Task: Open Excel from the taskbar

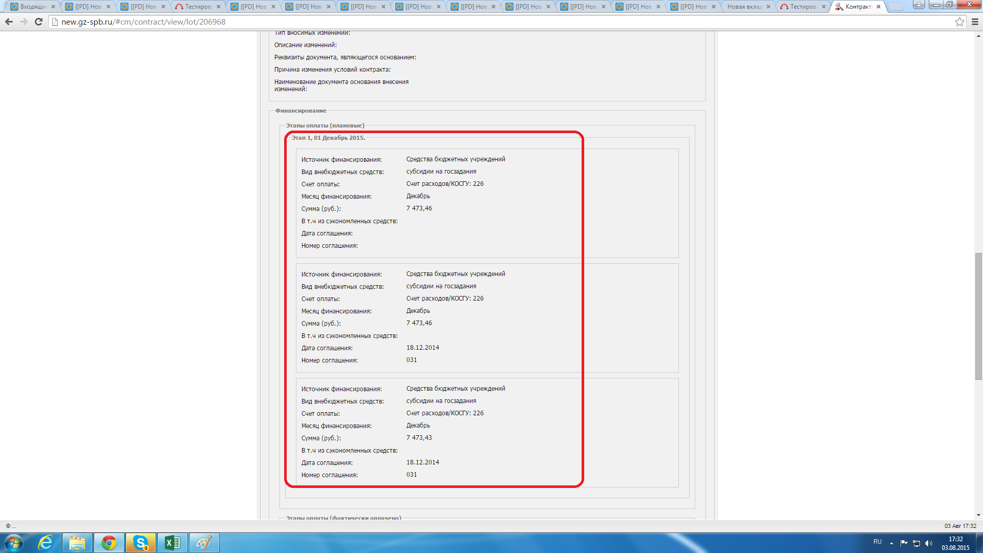Action: pos(173,543)
